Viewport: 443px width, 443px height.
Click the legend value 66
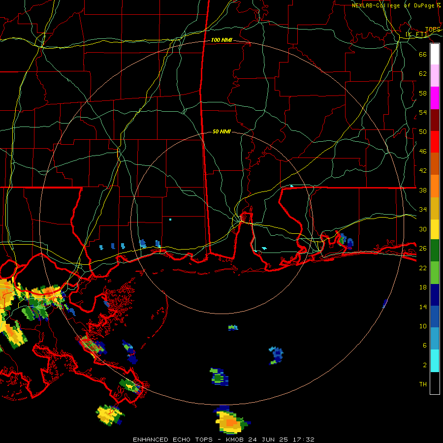click(x=423, y=55)
